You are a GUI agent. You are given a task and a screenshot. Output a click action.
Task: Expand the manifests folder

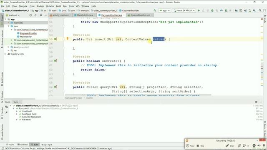coord(8,22)
